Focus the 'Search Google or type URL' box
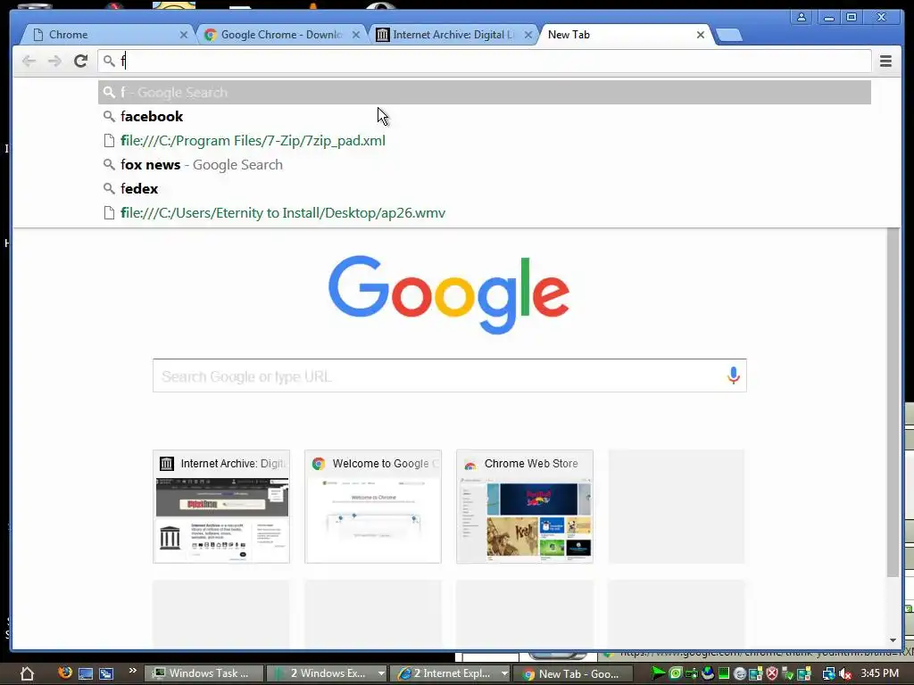914x685 pixels. pyautogui.click(x=450, y=376)
